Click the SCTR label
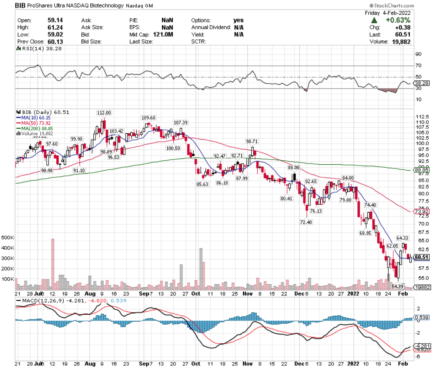The image size is (434, 368). point(198,41)
